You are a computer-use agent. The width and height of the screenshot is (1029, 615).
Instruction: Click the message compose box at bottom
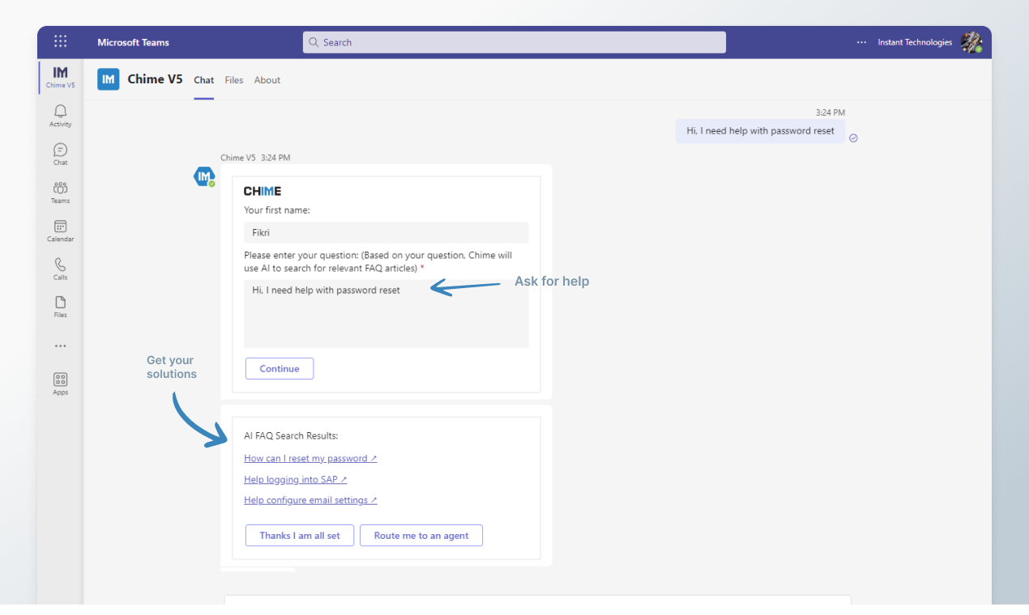pos(538,600)
